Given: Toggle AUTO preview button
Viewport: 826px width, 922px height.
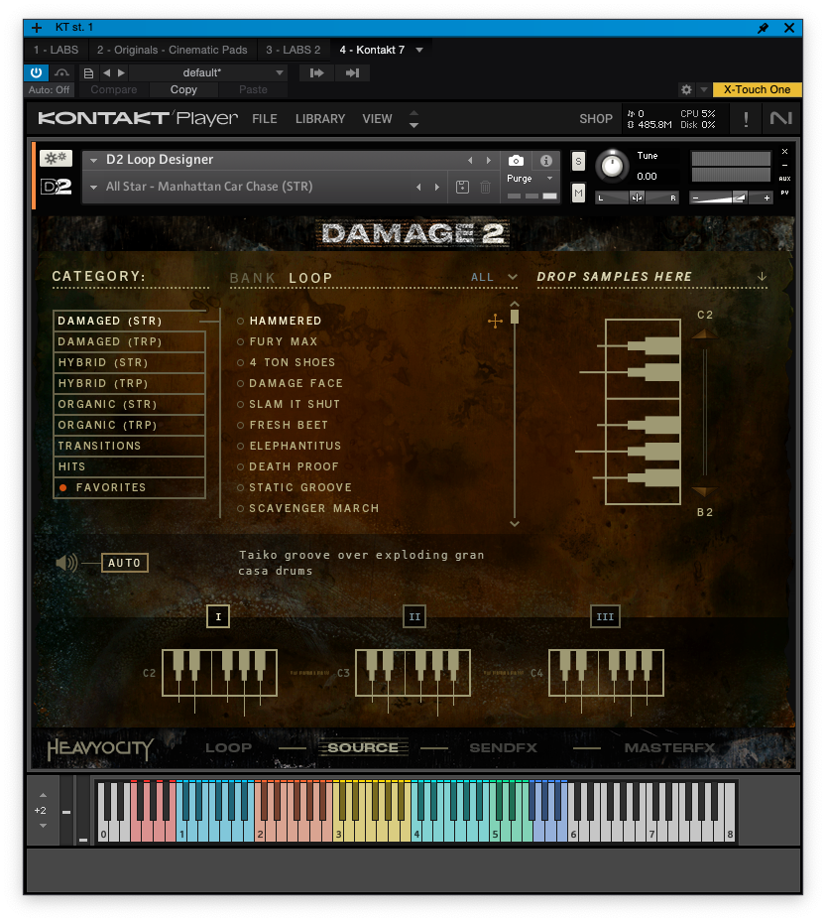Looking at the screenshot, I should tap(125, 563).
